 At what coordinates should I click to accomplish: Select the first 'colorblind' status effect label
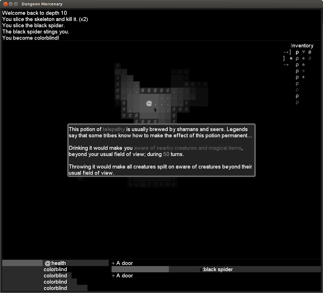coord(55,269)
